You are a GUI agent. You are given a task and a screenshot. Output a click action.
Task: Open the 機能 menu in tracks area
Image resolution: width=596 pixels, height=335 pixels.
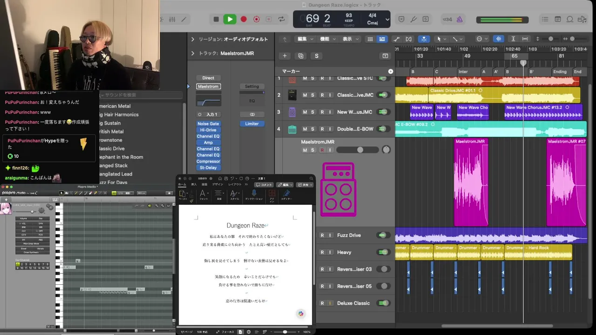click(327, 39)
